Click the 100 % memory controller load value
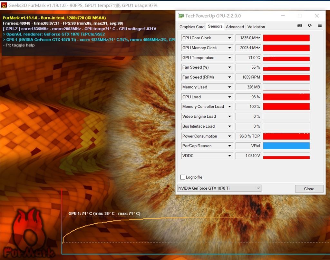The image size is (330, 260). (248, 106)
